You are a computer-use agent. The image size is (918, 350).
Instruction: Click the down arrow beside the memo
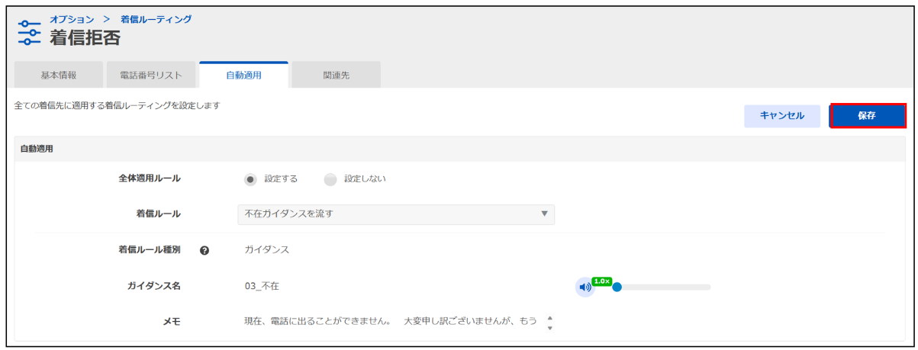tap(549, 328)
